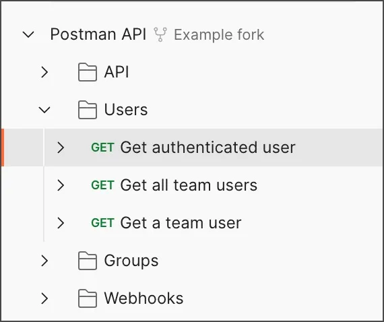The image size is (384, 322).
Task: Open the Get a team user request
Action: click(181, 223)
